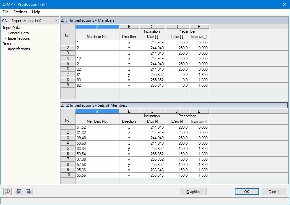Click set of members cell 37,38
Viewport: 290px width, 205px height.
point(97,159)
